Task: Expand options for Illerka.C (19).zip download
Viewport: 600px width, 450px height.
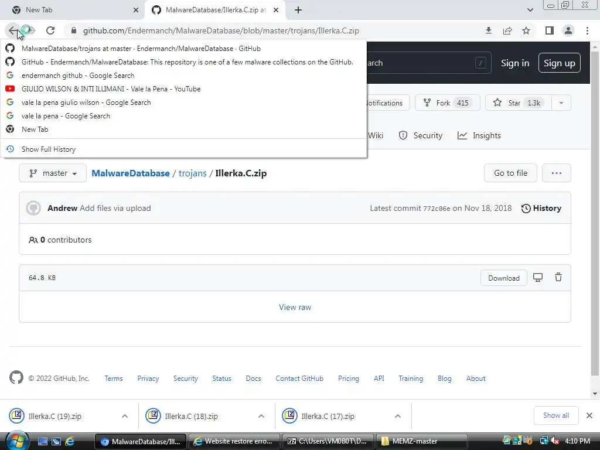Action: (x=125, y=417)
